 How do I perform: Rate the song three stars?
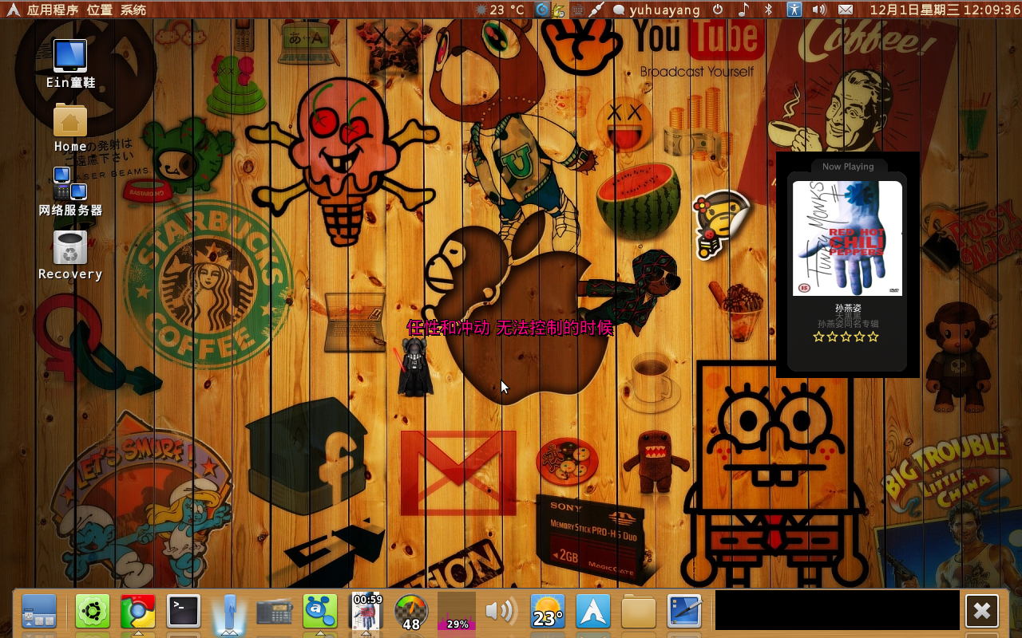[846, 337]
